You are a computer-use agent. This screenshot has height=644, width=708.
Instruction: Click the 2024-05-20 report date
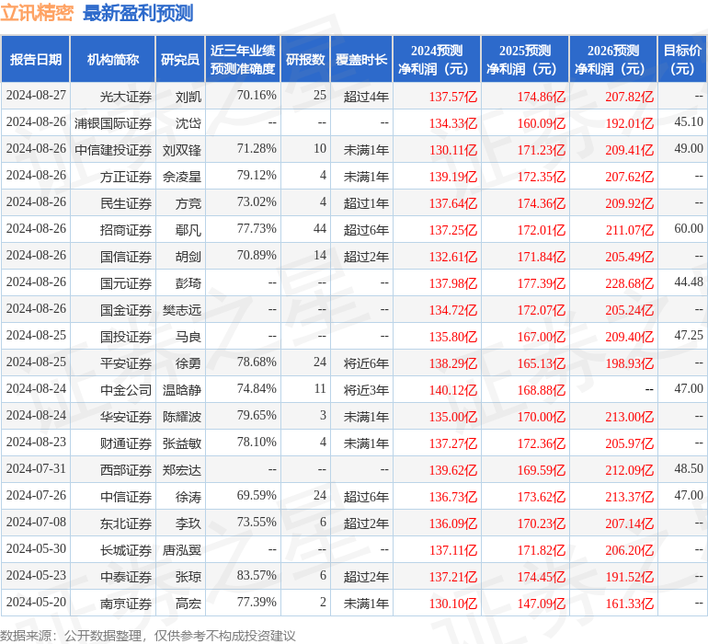pyautogui.click(x=36, y=602)
